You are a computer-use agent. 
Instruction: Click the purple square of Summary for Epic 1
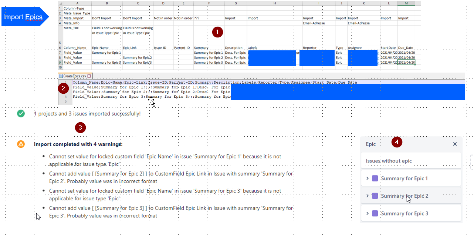coord(375,178)
